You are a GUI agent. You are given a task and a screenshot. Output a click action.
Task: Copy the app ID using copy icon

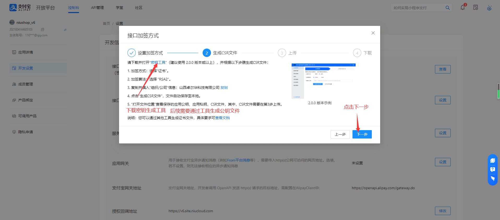[43, 30]
